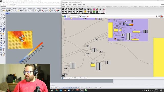Click the Mail icon in Windows taskbar
The width and height of the screenshot is (164, 92).
click(61, 90)
